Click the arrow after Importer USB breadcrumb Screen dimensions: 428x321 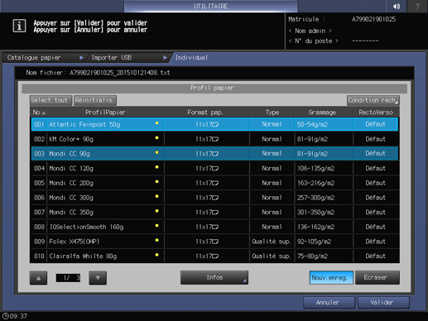[x=165, y=58]
